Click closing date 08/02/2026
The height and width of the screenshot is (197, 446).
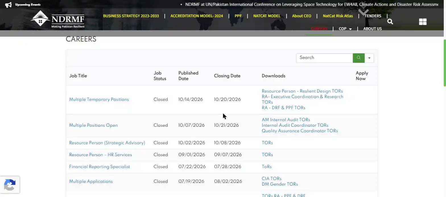pyautogui.click(x=228, y=181)
